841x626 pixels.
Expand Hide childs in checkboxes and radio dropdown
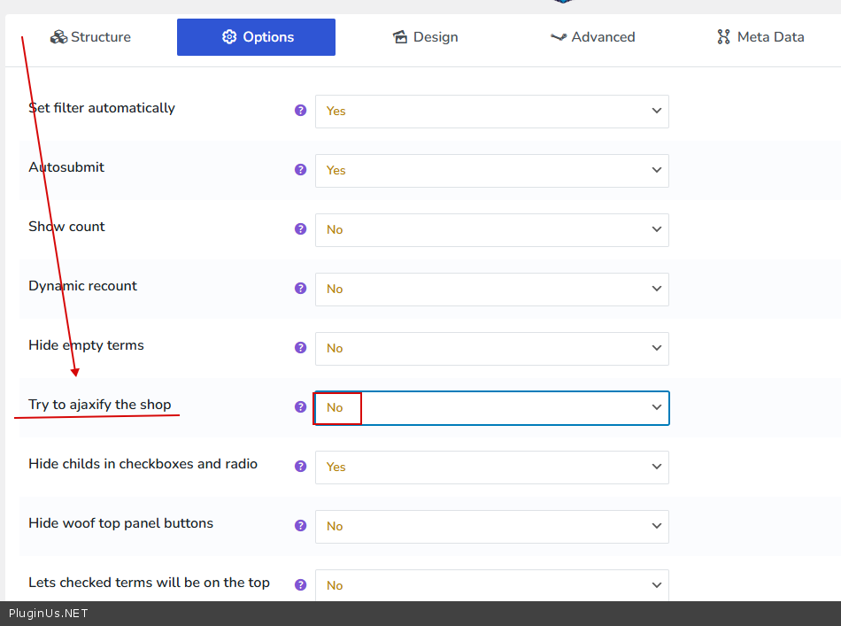click(x=491, y=468)
